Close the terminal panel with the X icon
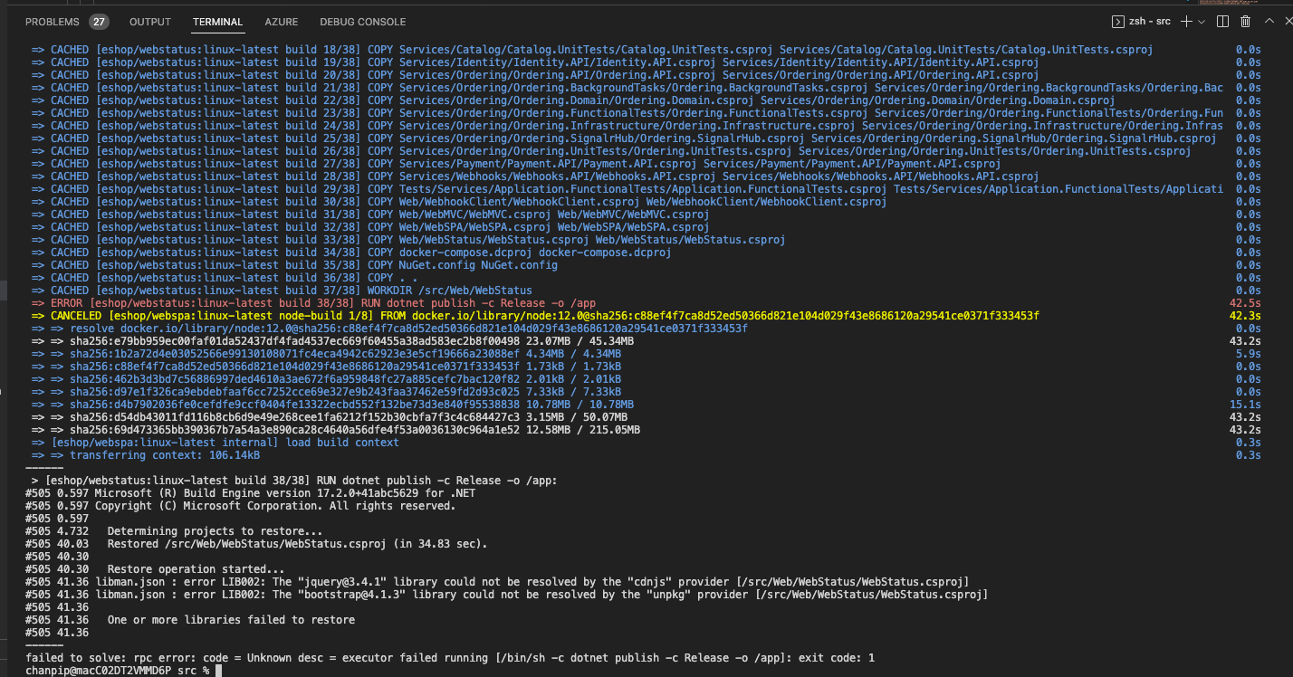This screenshot has height=677, width=1293. pos(1288,21)
